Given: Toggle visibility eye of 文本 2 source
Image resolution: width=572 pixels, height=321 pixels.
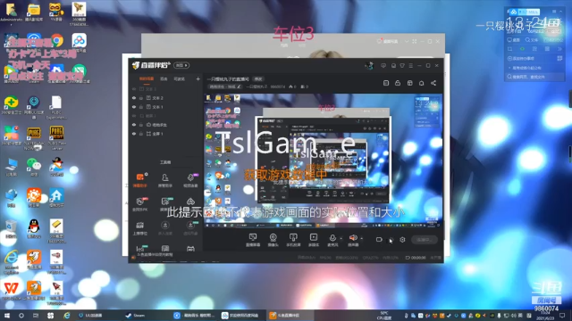Looking at the screenshot, I should [x=134, y=98].
